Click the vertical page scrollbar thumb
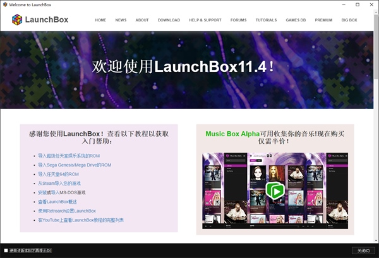The height and width of the screenshot is (258, 379). (376, 47)
